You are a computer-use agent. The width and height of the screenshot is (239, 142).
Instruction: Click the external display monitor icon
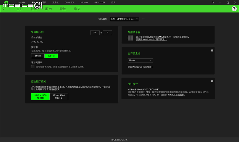130,38
